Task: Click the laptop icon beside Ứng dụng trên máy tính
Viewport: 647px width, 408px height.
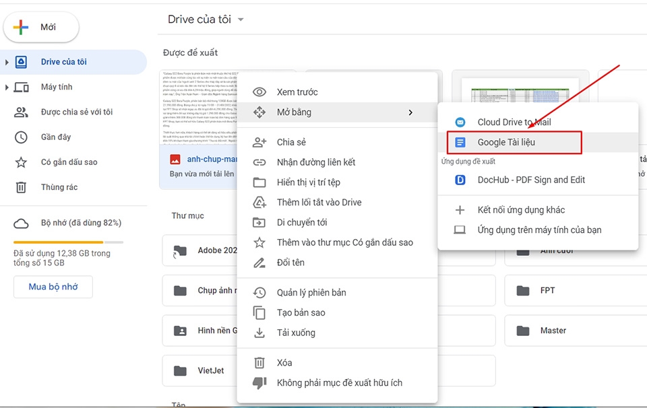Action: 460,230
